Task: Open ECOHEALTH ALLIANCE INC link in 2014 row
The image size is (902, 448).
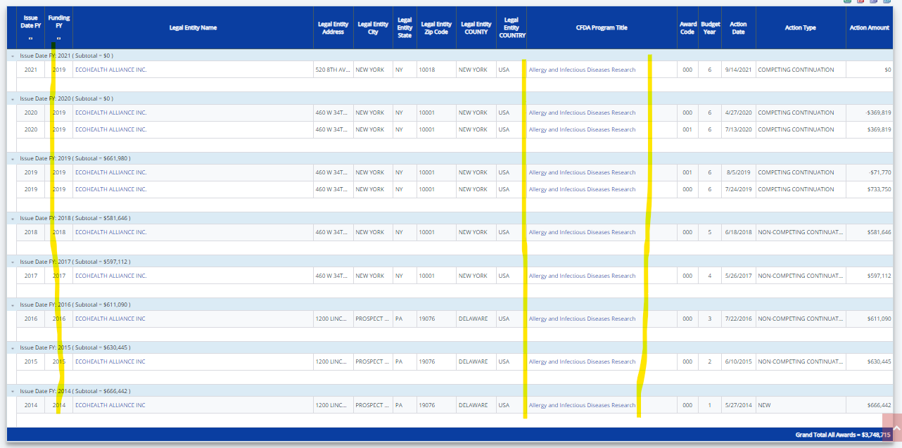Action: tap(110, 405)
